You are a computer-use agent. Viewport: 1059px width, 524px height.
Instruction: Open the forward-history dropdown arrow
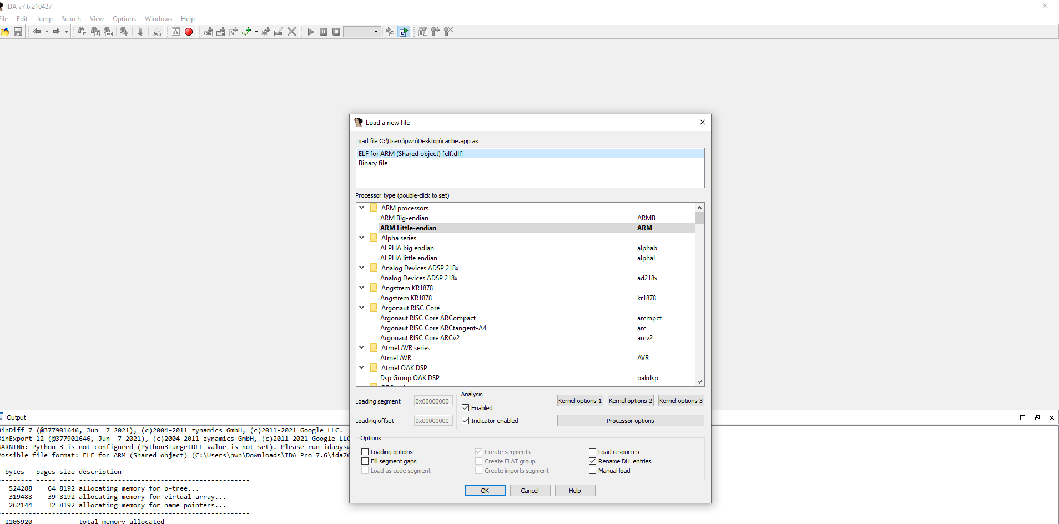click(66, 32)
